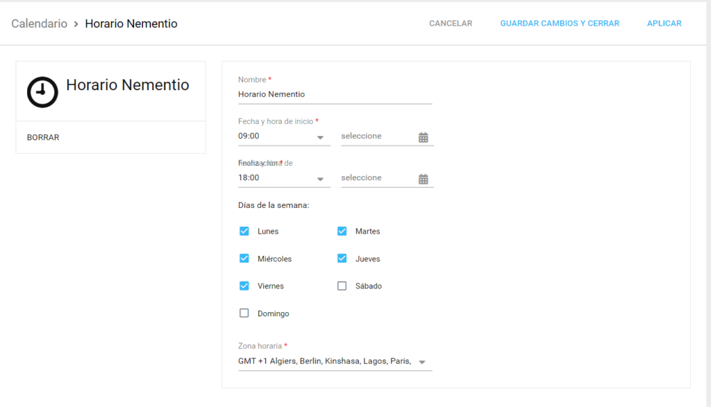Click the Nombre text field
This screenshot has width=711, height=407.
(x=335, y=94)
